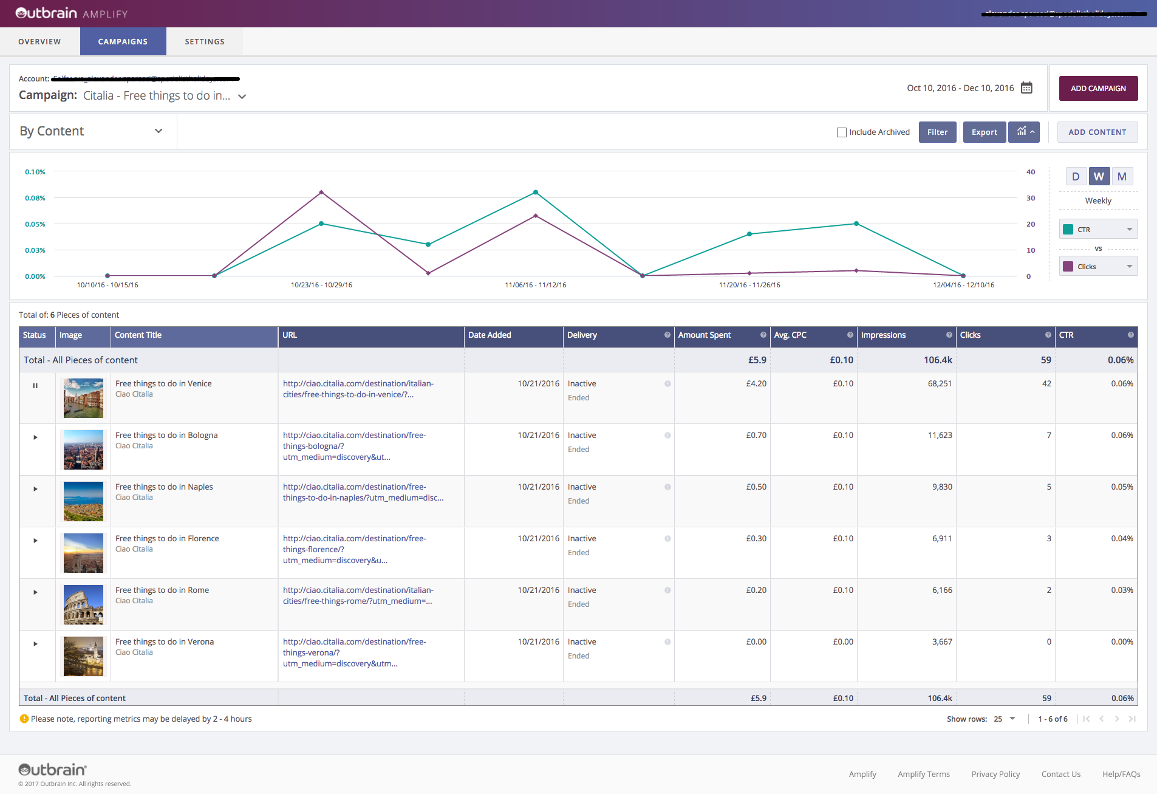Click the ADD CONTENT button
The height and width of the screenshot is (794, 1157).
1097,132
